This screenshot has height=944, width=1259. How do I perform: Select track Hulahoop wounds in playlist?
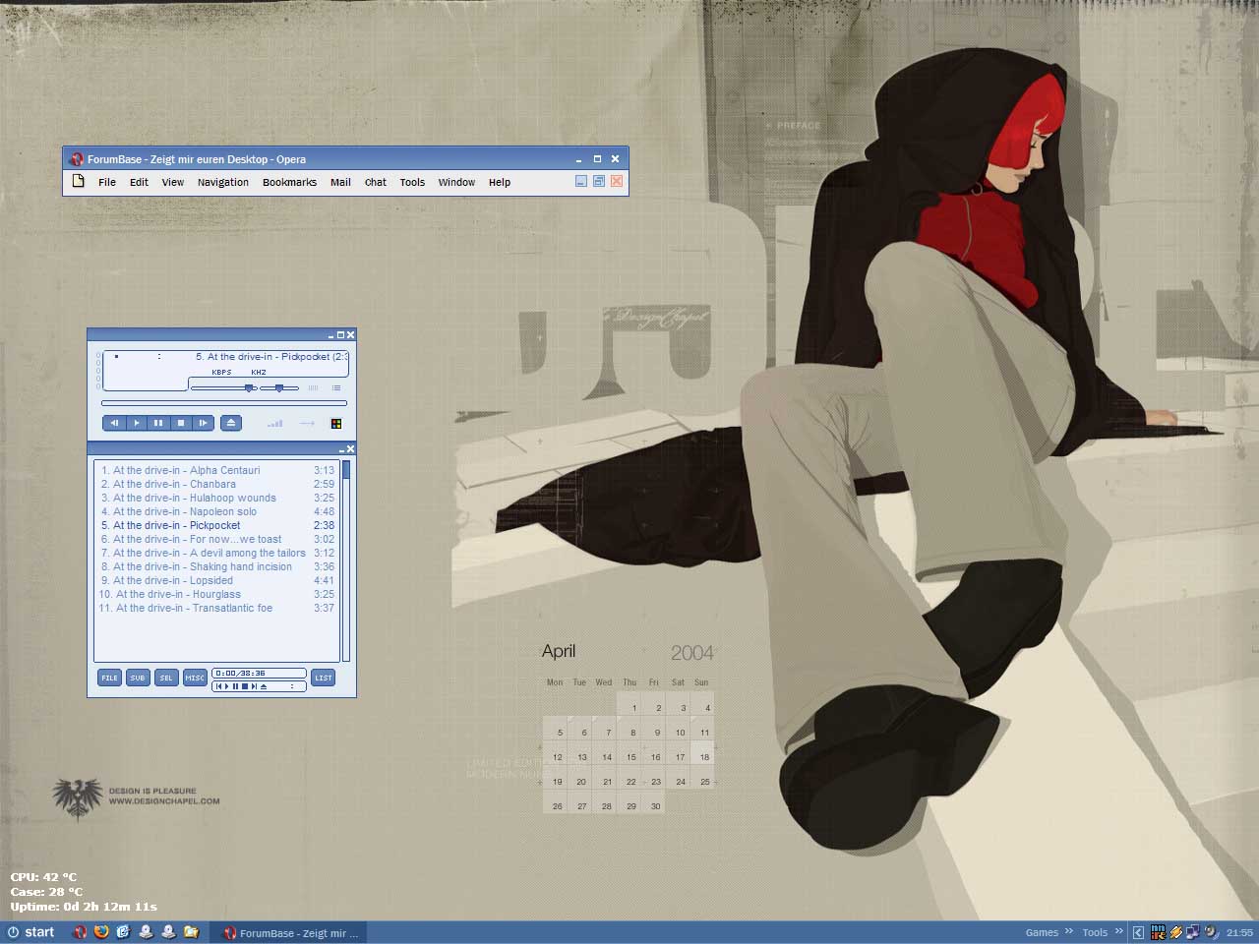point(217,498)
